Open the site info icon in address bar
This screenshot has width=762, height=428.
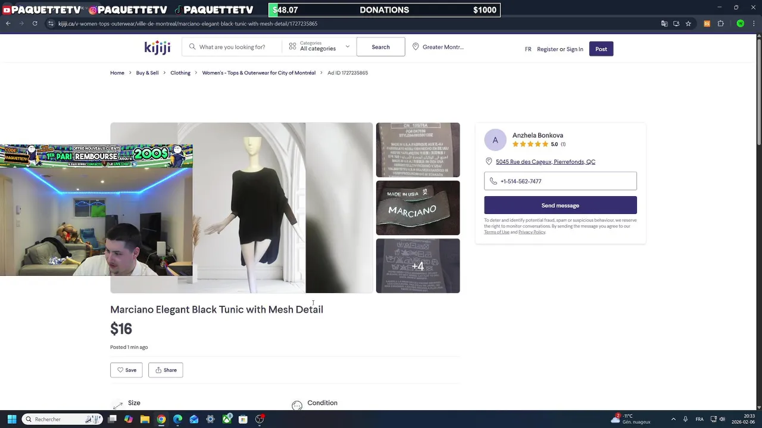tap(51, 24)
